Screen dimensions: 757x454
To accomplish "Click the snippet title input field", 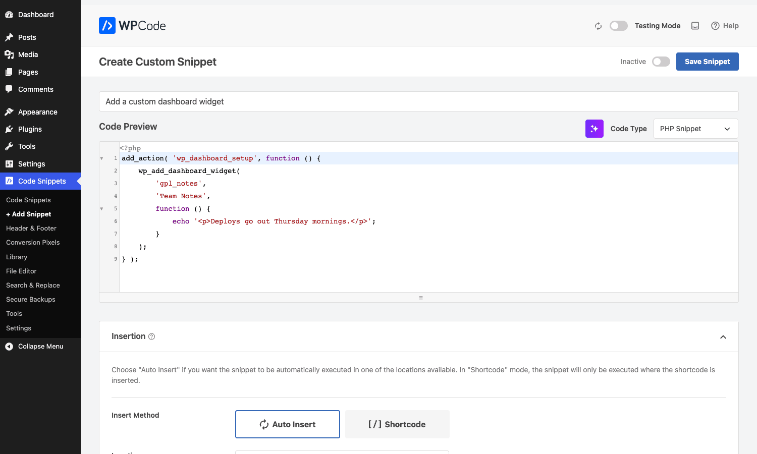I will (x=419, y=101).
